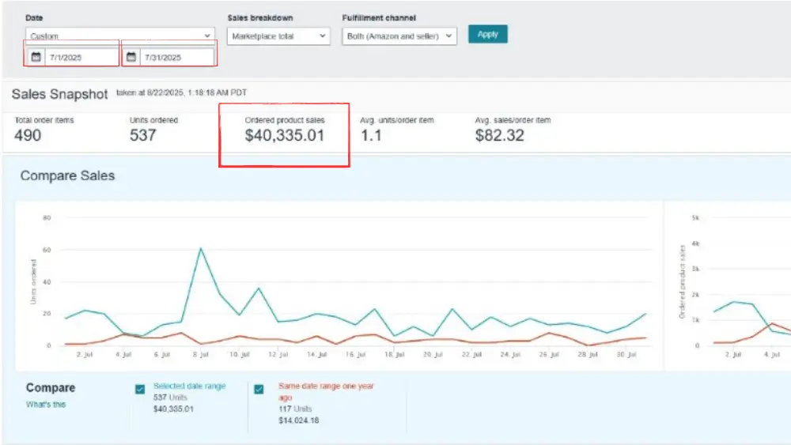Click the last-year sales amount $14,024.18

tap(299, 420)
